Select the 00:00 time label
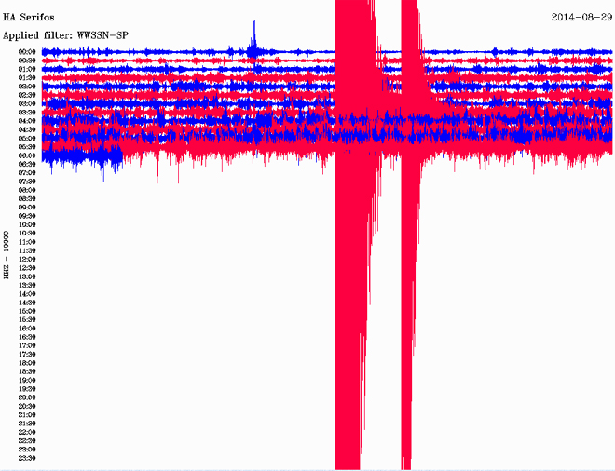Viewport: 615px width, 471px height. point(27,52)
